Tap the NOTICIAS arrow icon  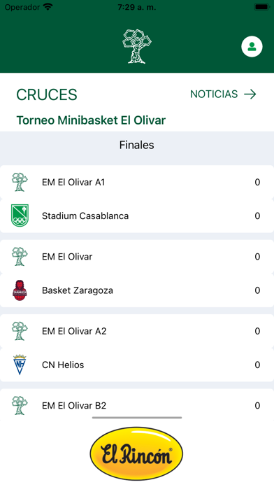pyautogui.click(x=250, y=94)
